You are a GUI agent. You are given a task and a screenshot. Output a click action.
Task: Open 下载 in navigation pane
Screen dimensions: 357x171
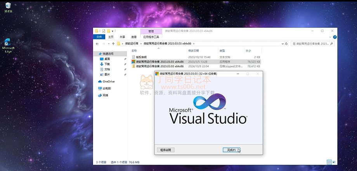[107, 64]
